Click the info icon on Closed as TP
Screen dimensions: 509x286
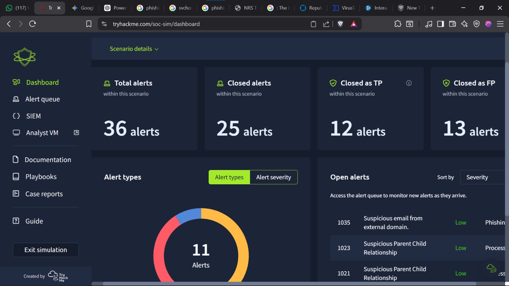(409, 83)
